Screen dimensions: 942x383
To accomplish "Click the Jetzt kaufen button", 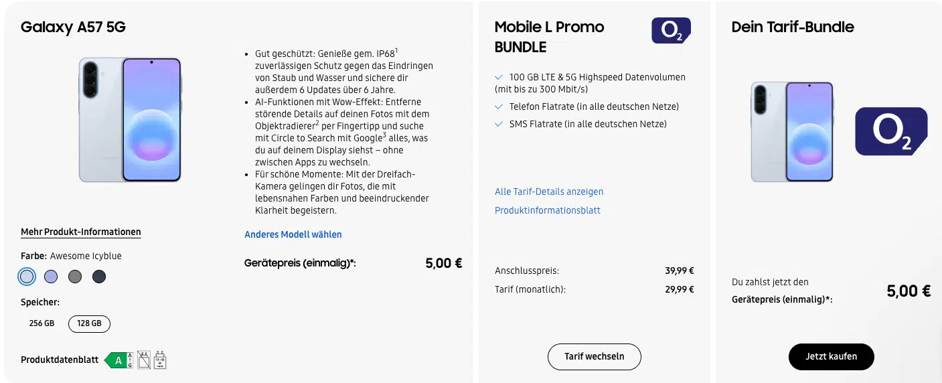I will tap(831, 357).
